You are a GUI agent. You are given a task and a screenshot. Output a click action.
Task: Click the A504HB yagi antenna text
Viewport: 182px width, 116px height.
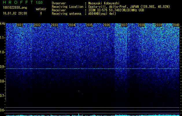pos(102,14)
